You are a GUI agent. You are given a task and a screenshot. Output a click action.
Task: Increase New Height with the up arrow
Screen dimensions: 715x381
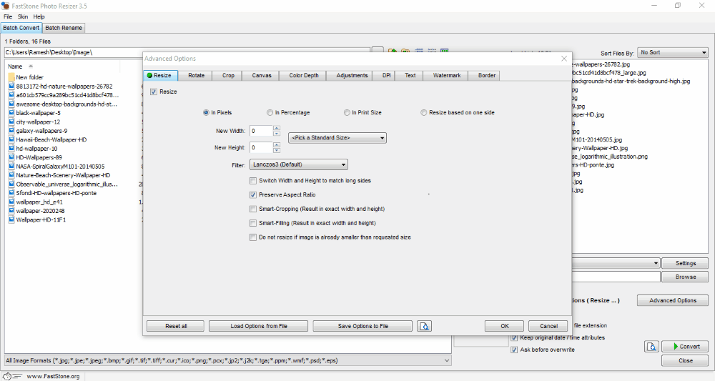(276, 145)
